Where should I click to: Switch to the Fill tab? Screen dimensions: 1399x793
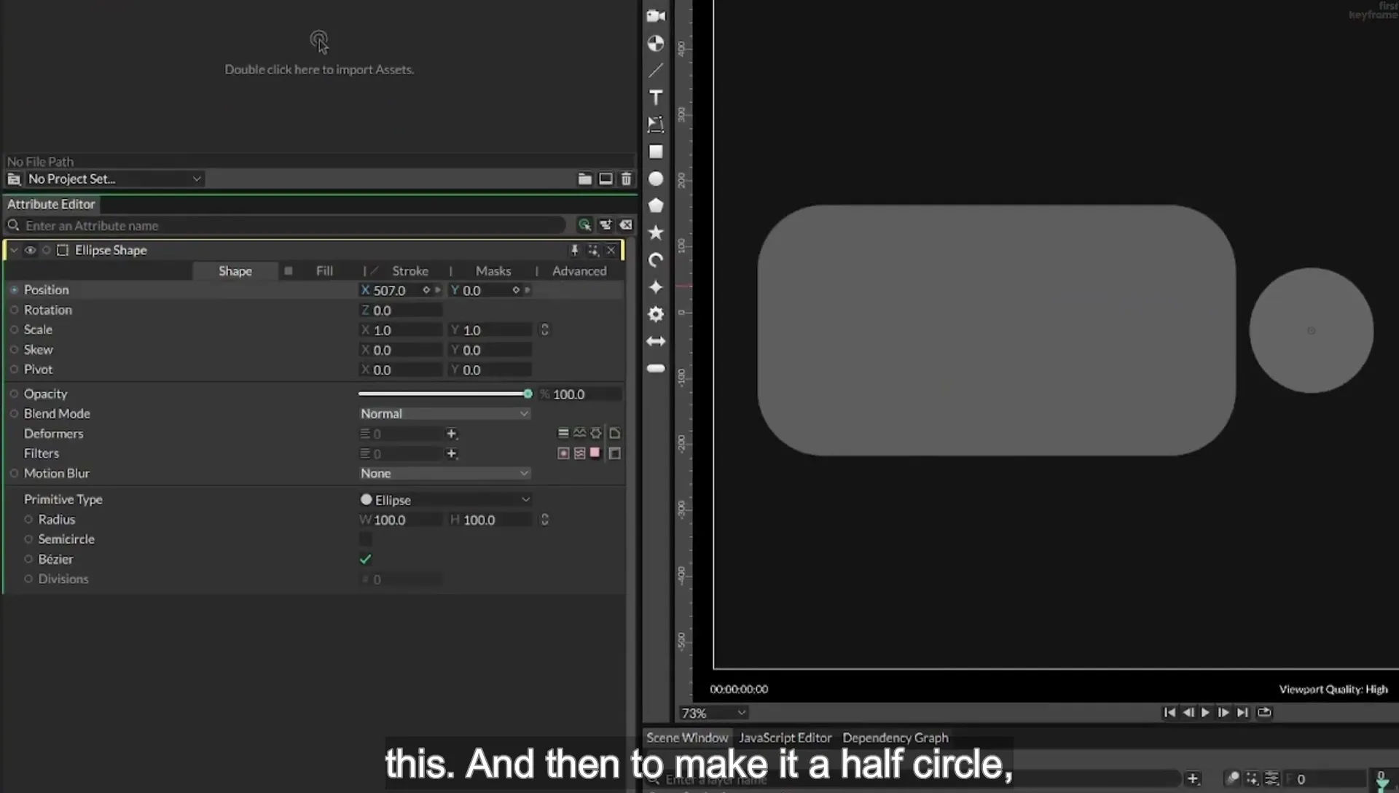pos(324,271)
